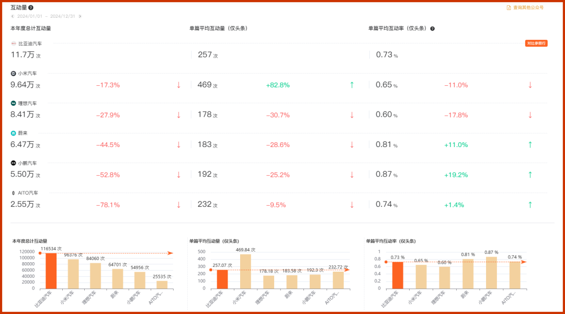The image size is (565, 314).
Task: Click the red down arrow beside -44.5%
Action: coord(178,145)
